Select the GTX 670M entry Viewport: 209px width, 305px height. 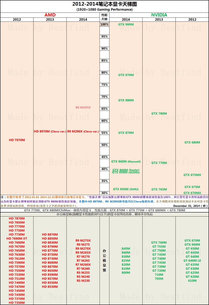coord(192,241)
